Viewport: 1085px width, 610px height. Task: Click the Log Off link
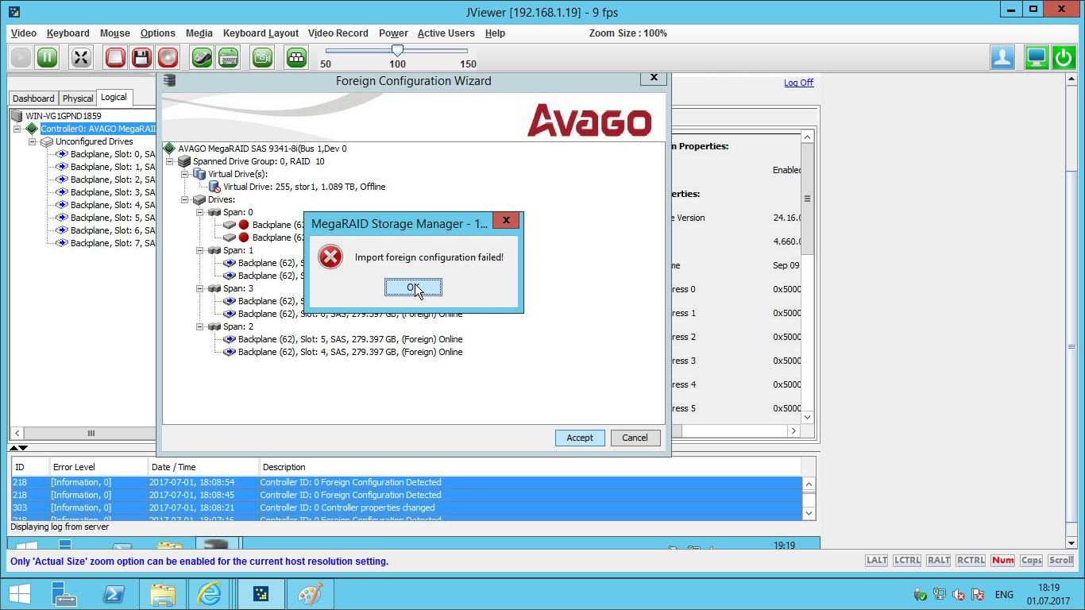(798, 83)
